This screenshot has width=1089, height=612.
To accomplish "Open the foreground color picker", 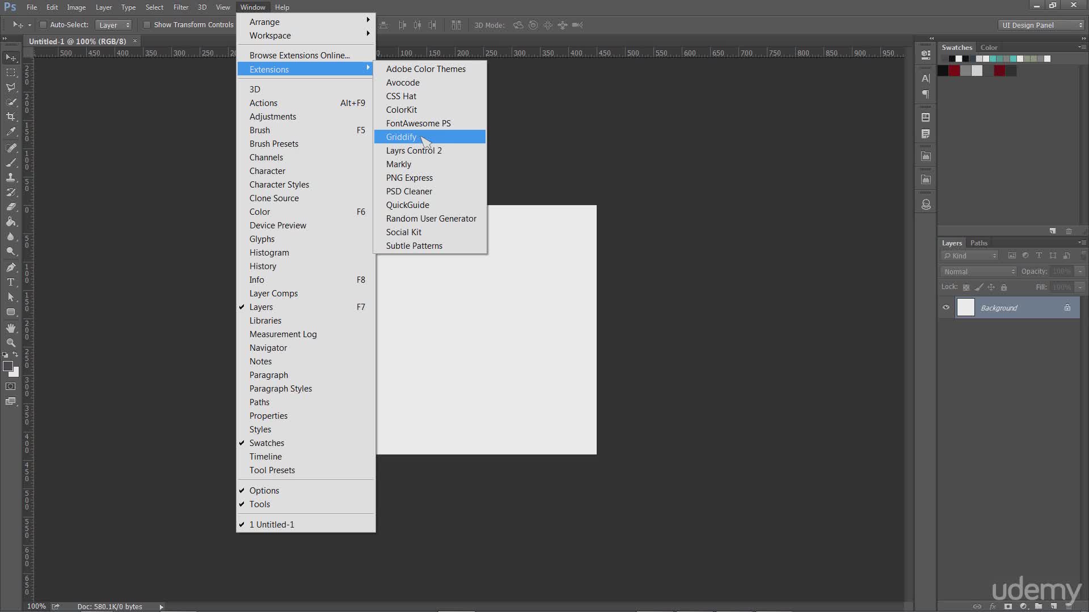I will coord(8,367).
